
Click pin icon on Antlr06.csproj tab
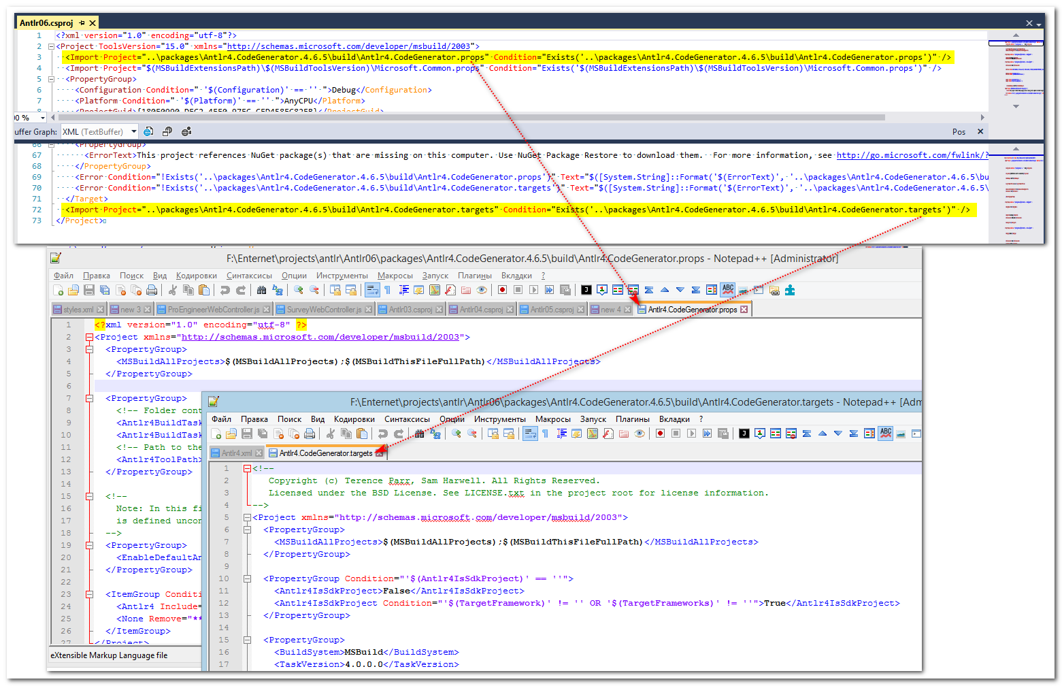(82, 22)
